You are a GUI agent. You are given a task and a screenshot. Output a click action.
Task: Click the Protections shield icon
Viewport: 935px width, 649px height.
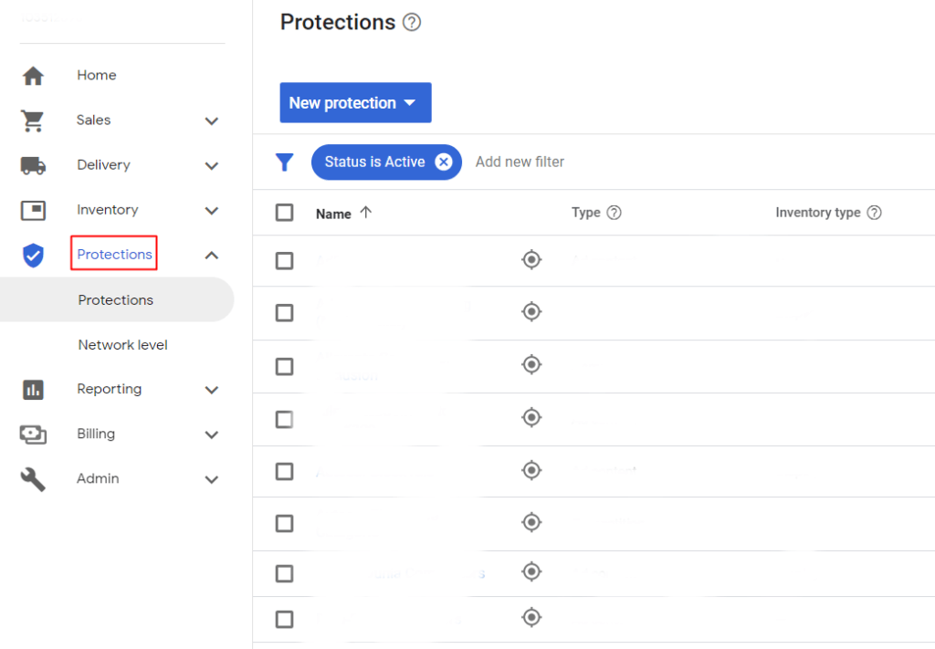(x=33, y=255)
